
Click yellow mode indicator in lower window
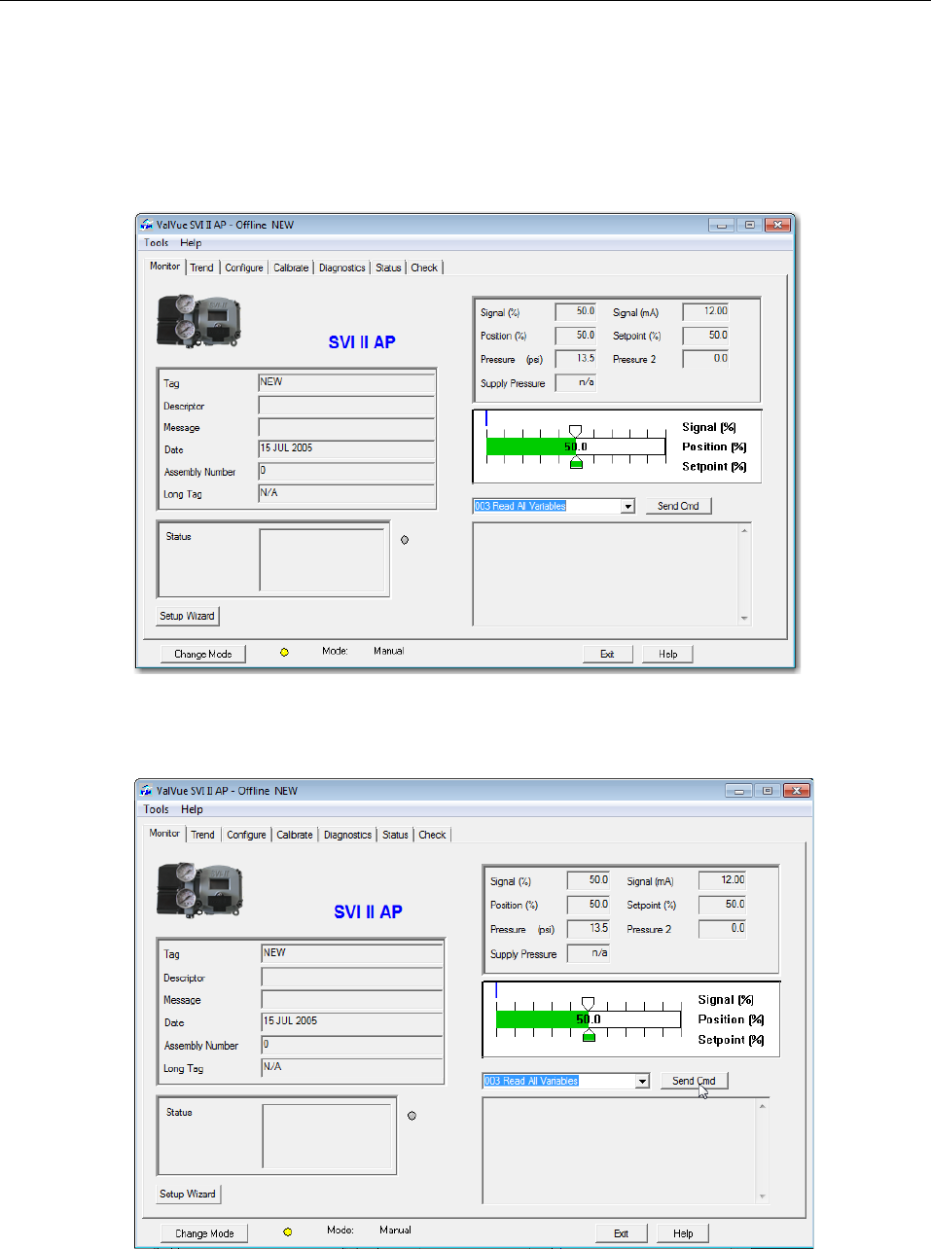click(287, 1231)
